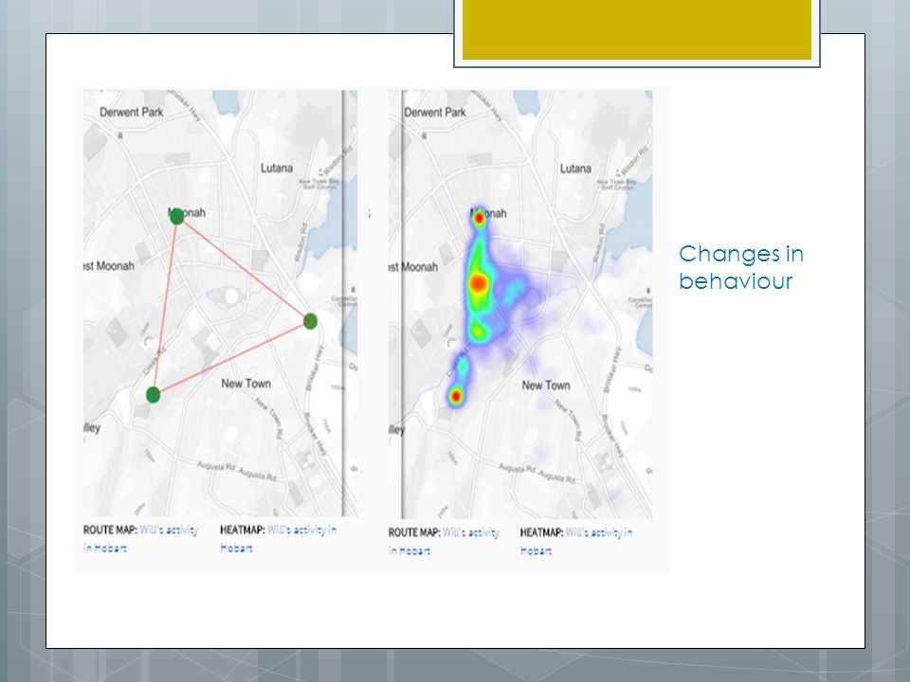The height and width of the screenshot is (682, 910).
Task: Click 'est Moonah' label on the route map
Action: coord(109,266)
